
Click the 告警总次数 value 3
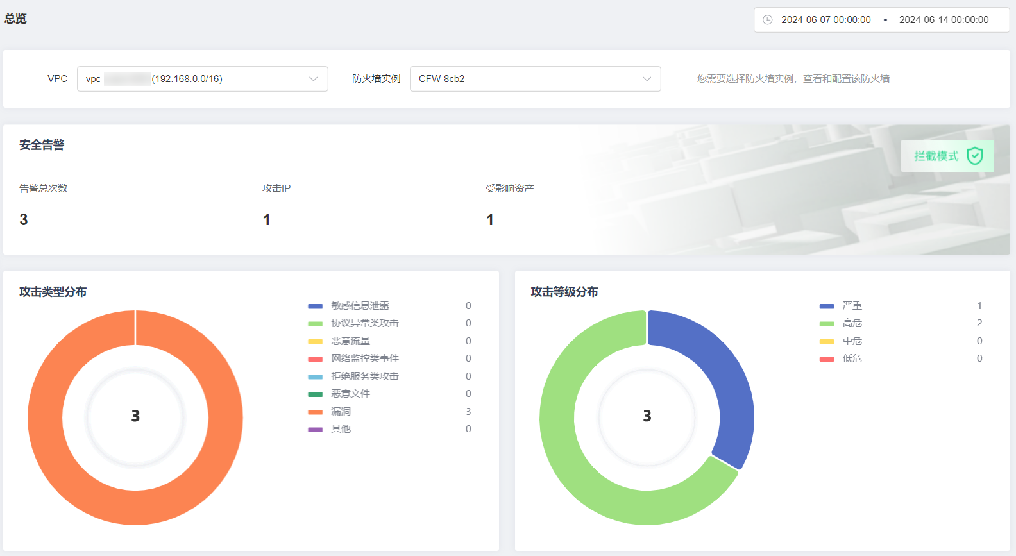pyautogui.click(x=24, y=220)
